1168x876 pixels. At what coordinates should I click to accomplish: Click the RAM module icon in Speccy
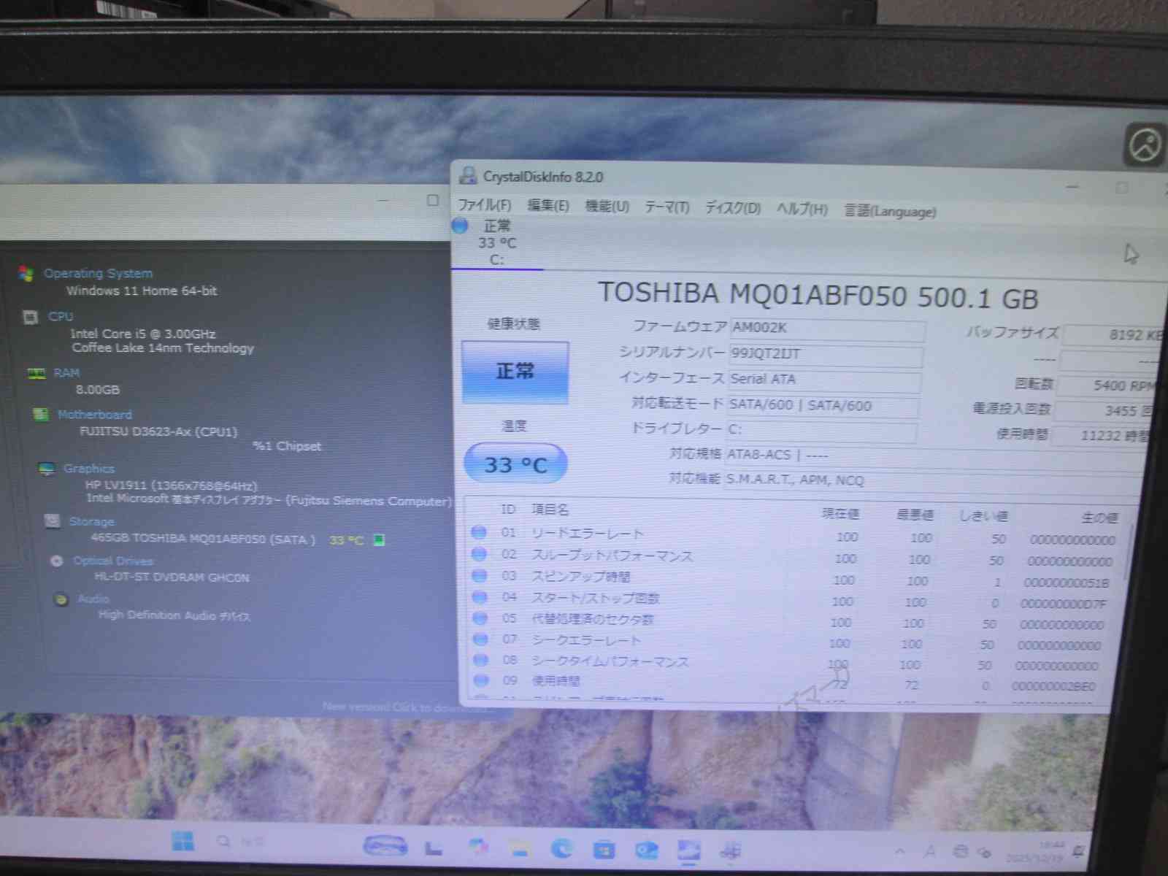[36, 373]
